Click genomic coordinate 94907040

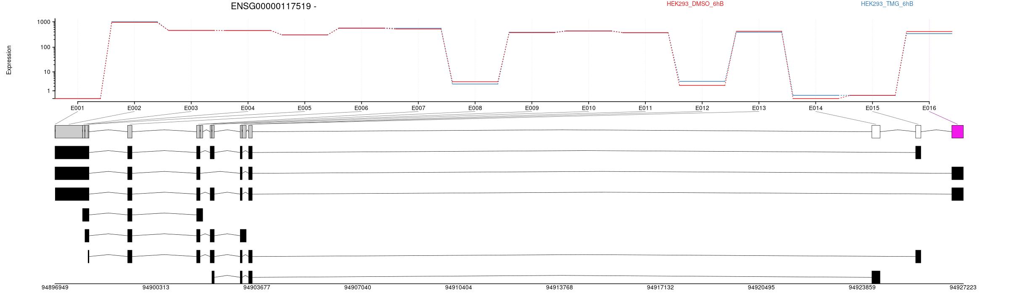coord(357,288)
